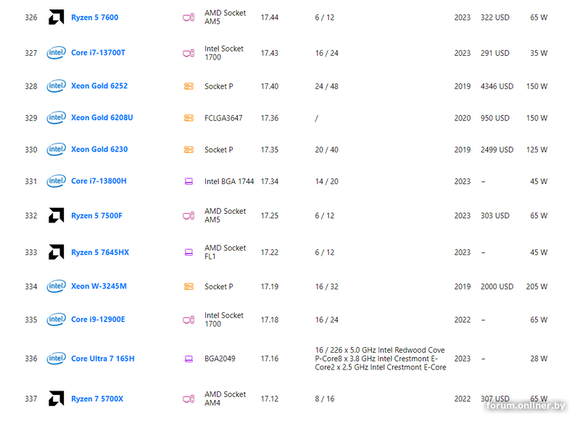Select the AMD Socket AM4 text
Screen dimensions: 580x421
coord(225,399)
